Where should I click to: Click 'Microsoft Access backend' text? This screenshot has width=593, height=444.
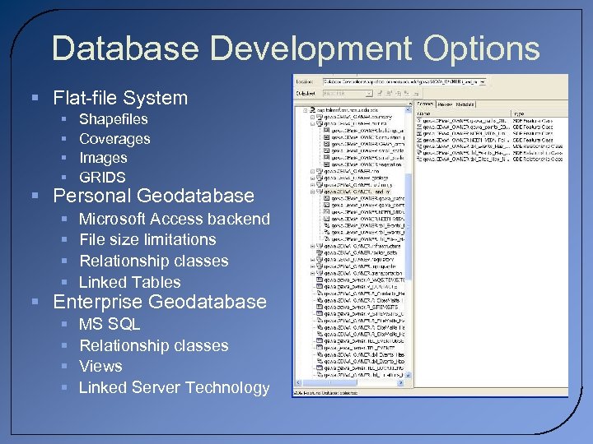coord(175,219)
